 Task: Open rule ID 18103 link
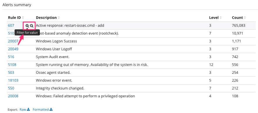[x=13, y=80]
